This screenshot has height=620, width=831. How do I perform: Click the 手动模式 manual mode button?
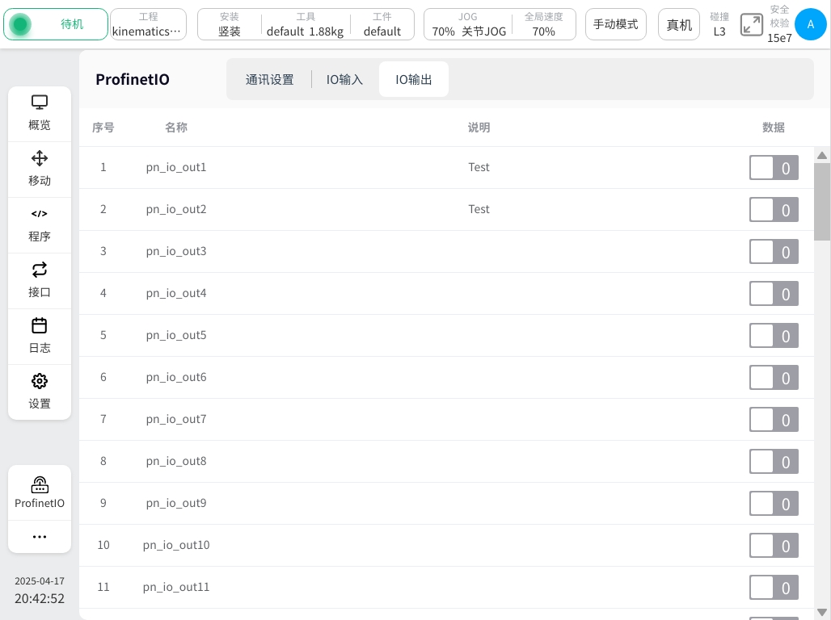pyautogui.click(x=616, y=24)
